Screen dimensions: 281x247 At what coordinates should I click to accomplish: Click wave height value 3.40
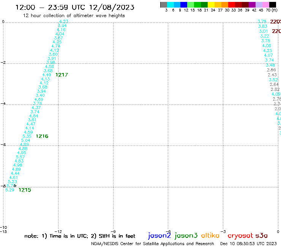click(40, 95)
